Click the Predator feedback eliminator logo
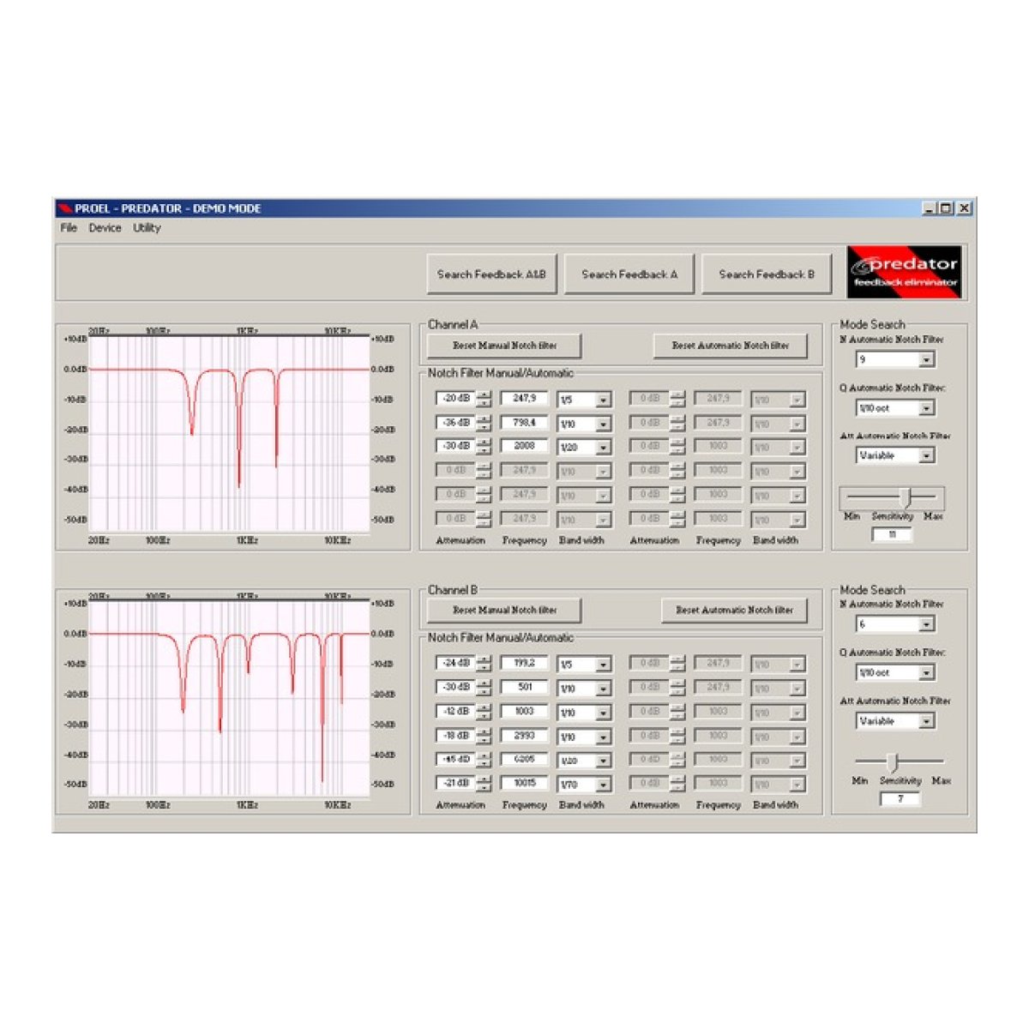The height and width of the screenshot is (1029, 1029). tap(904, 273)
